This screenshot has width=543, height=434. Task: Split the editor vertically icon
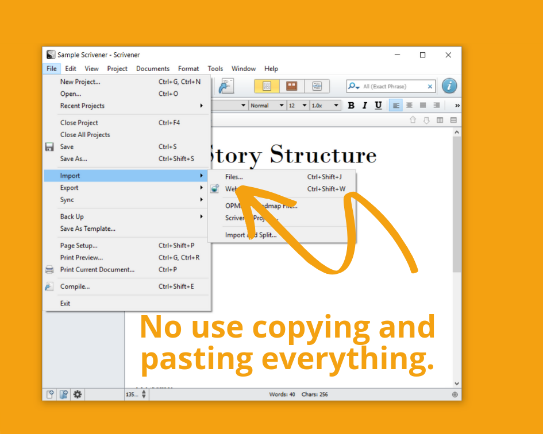[x=440, y=120]
